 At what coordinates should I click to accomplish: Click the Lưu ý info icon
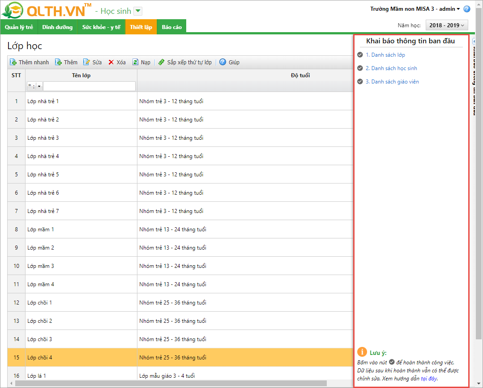pyautogui.click(x=362, y=352)
